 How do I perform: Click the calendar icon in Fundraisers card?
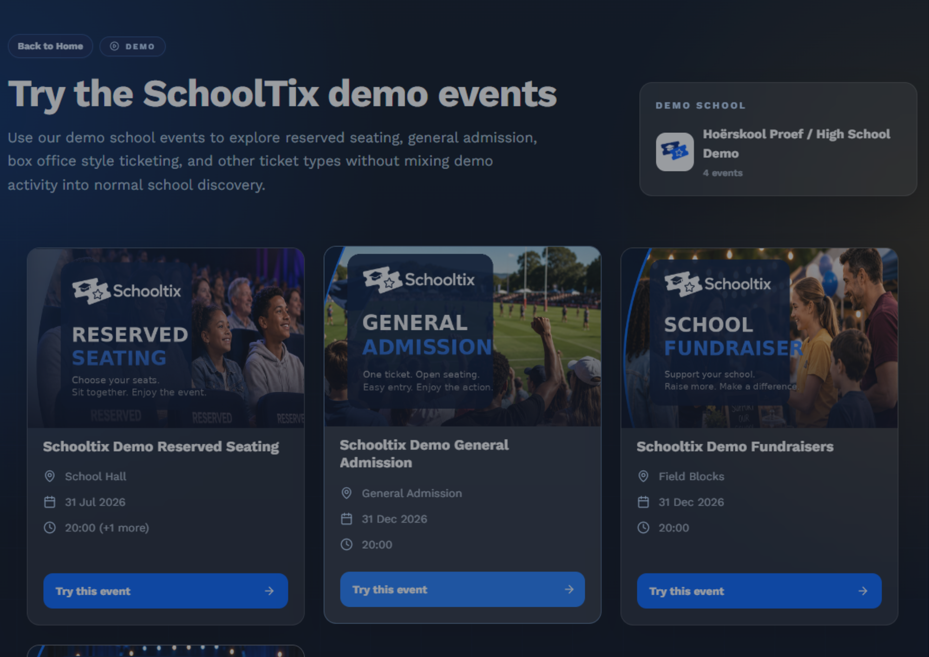643,502
